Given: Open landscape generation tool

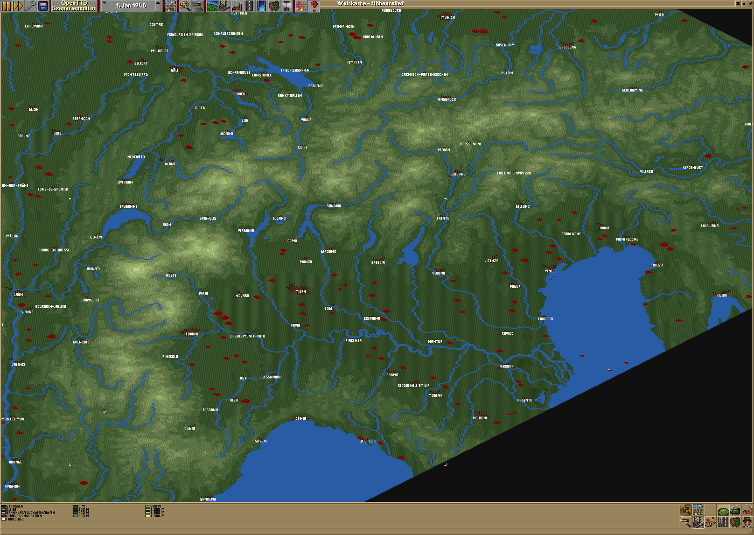Looking at the screenshot, I should tap(212, 6).
